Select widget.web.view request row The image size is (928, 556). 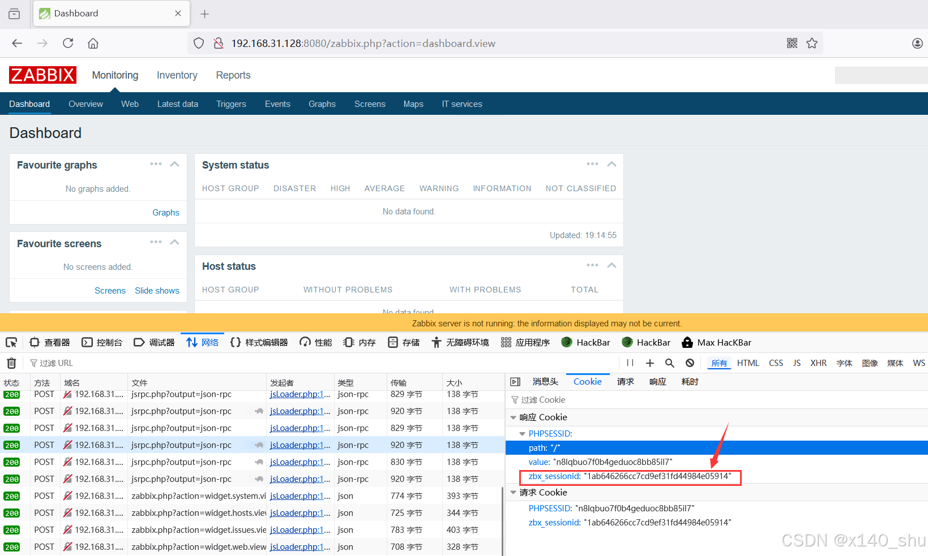tap(253, 547)
